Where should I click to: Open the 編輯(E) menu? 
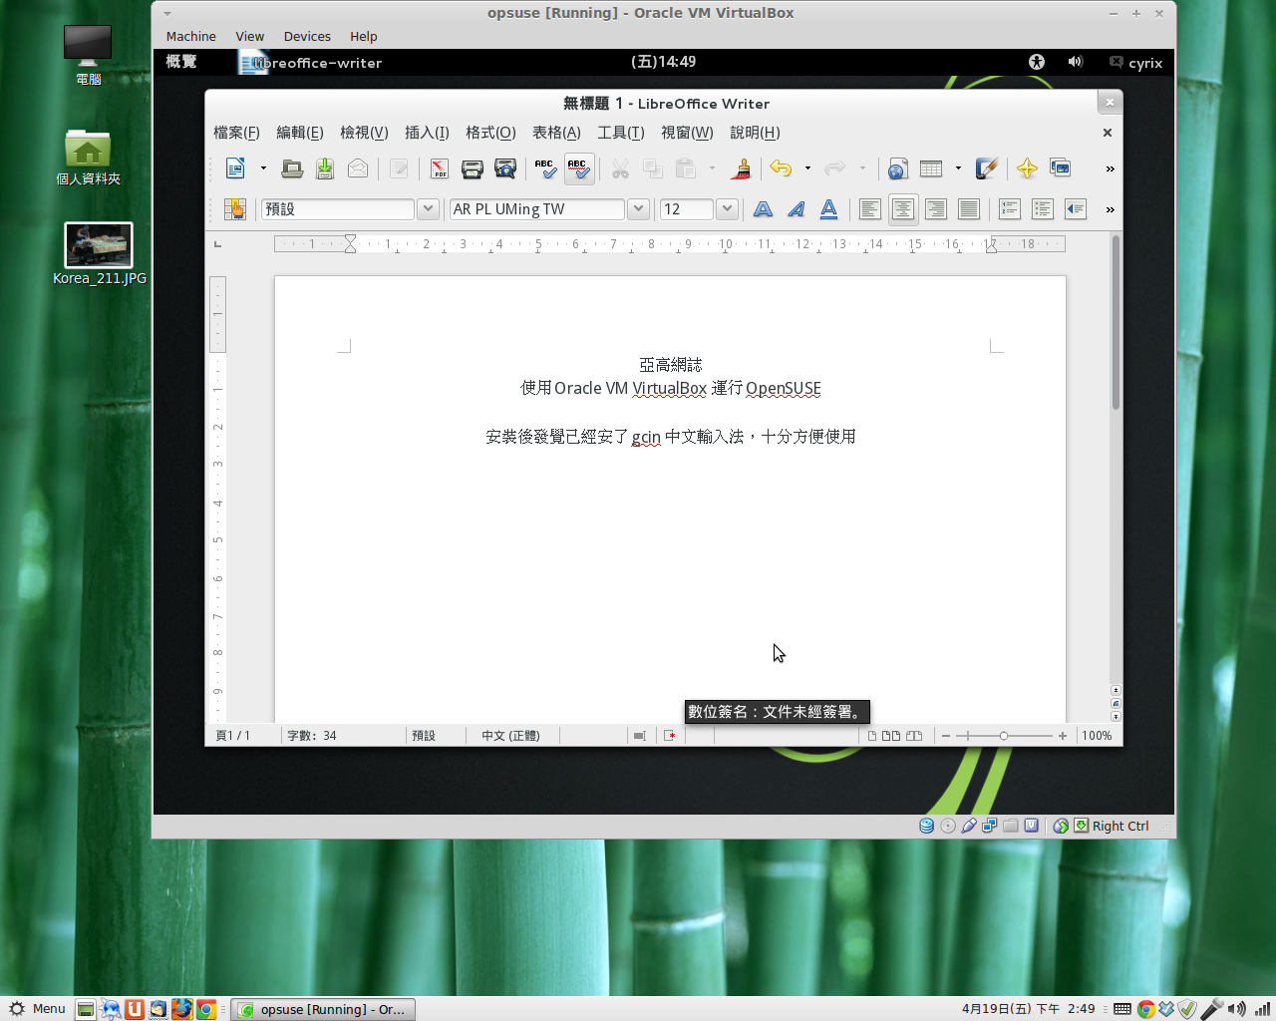click(x=300, y=133)
